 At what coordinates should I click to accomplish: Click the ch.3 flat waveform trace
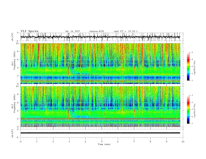click(100, 133)
